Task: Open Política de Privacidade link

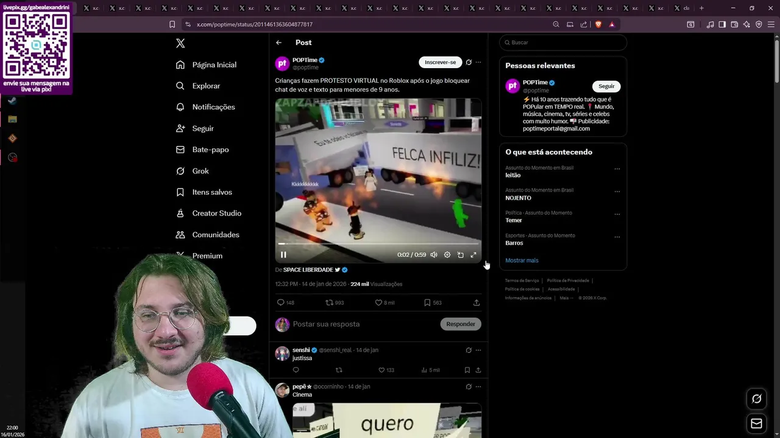Action: (x=568, y=280)
